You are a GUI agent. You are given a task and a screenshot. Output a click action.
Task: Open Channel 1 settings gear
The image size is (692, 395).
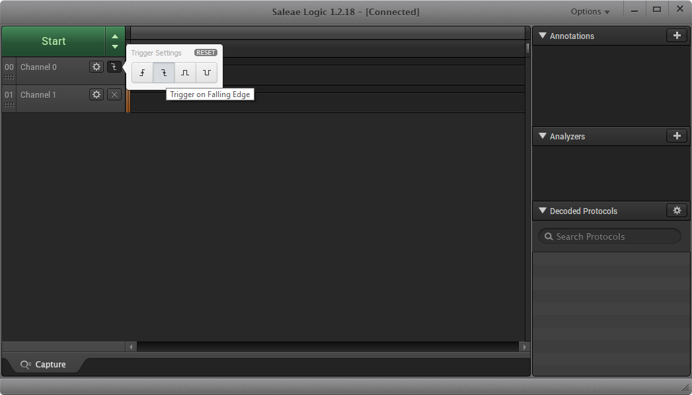coord(96,94)
